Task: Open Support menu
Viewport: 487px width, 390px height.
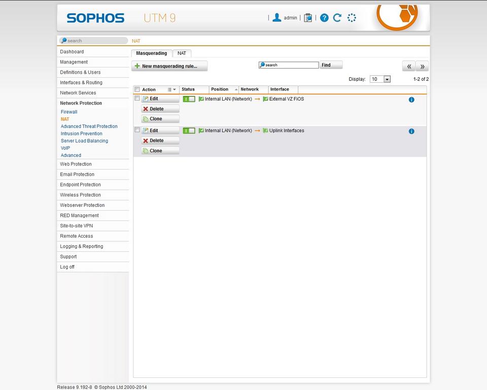Action: point(93,256)
